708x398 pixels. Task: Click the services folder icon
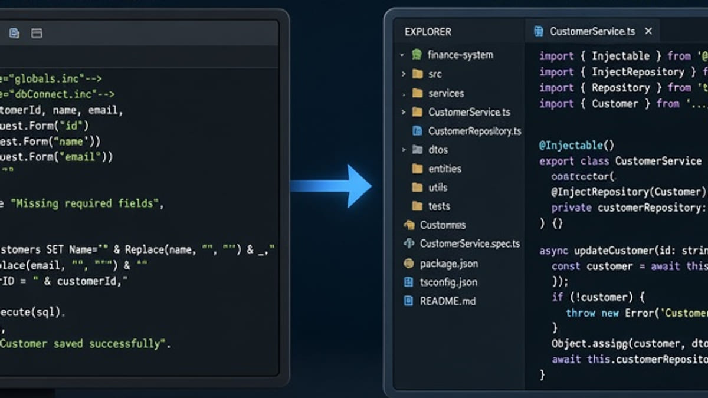418,93
